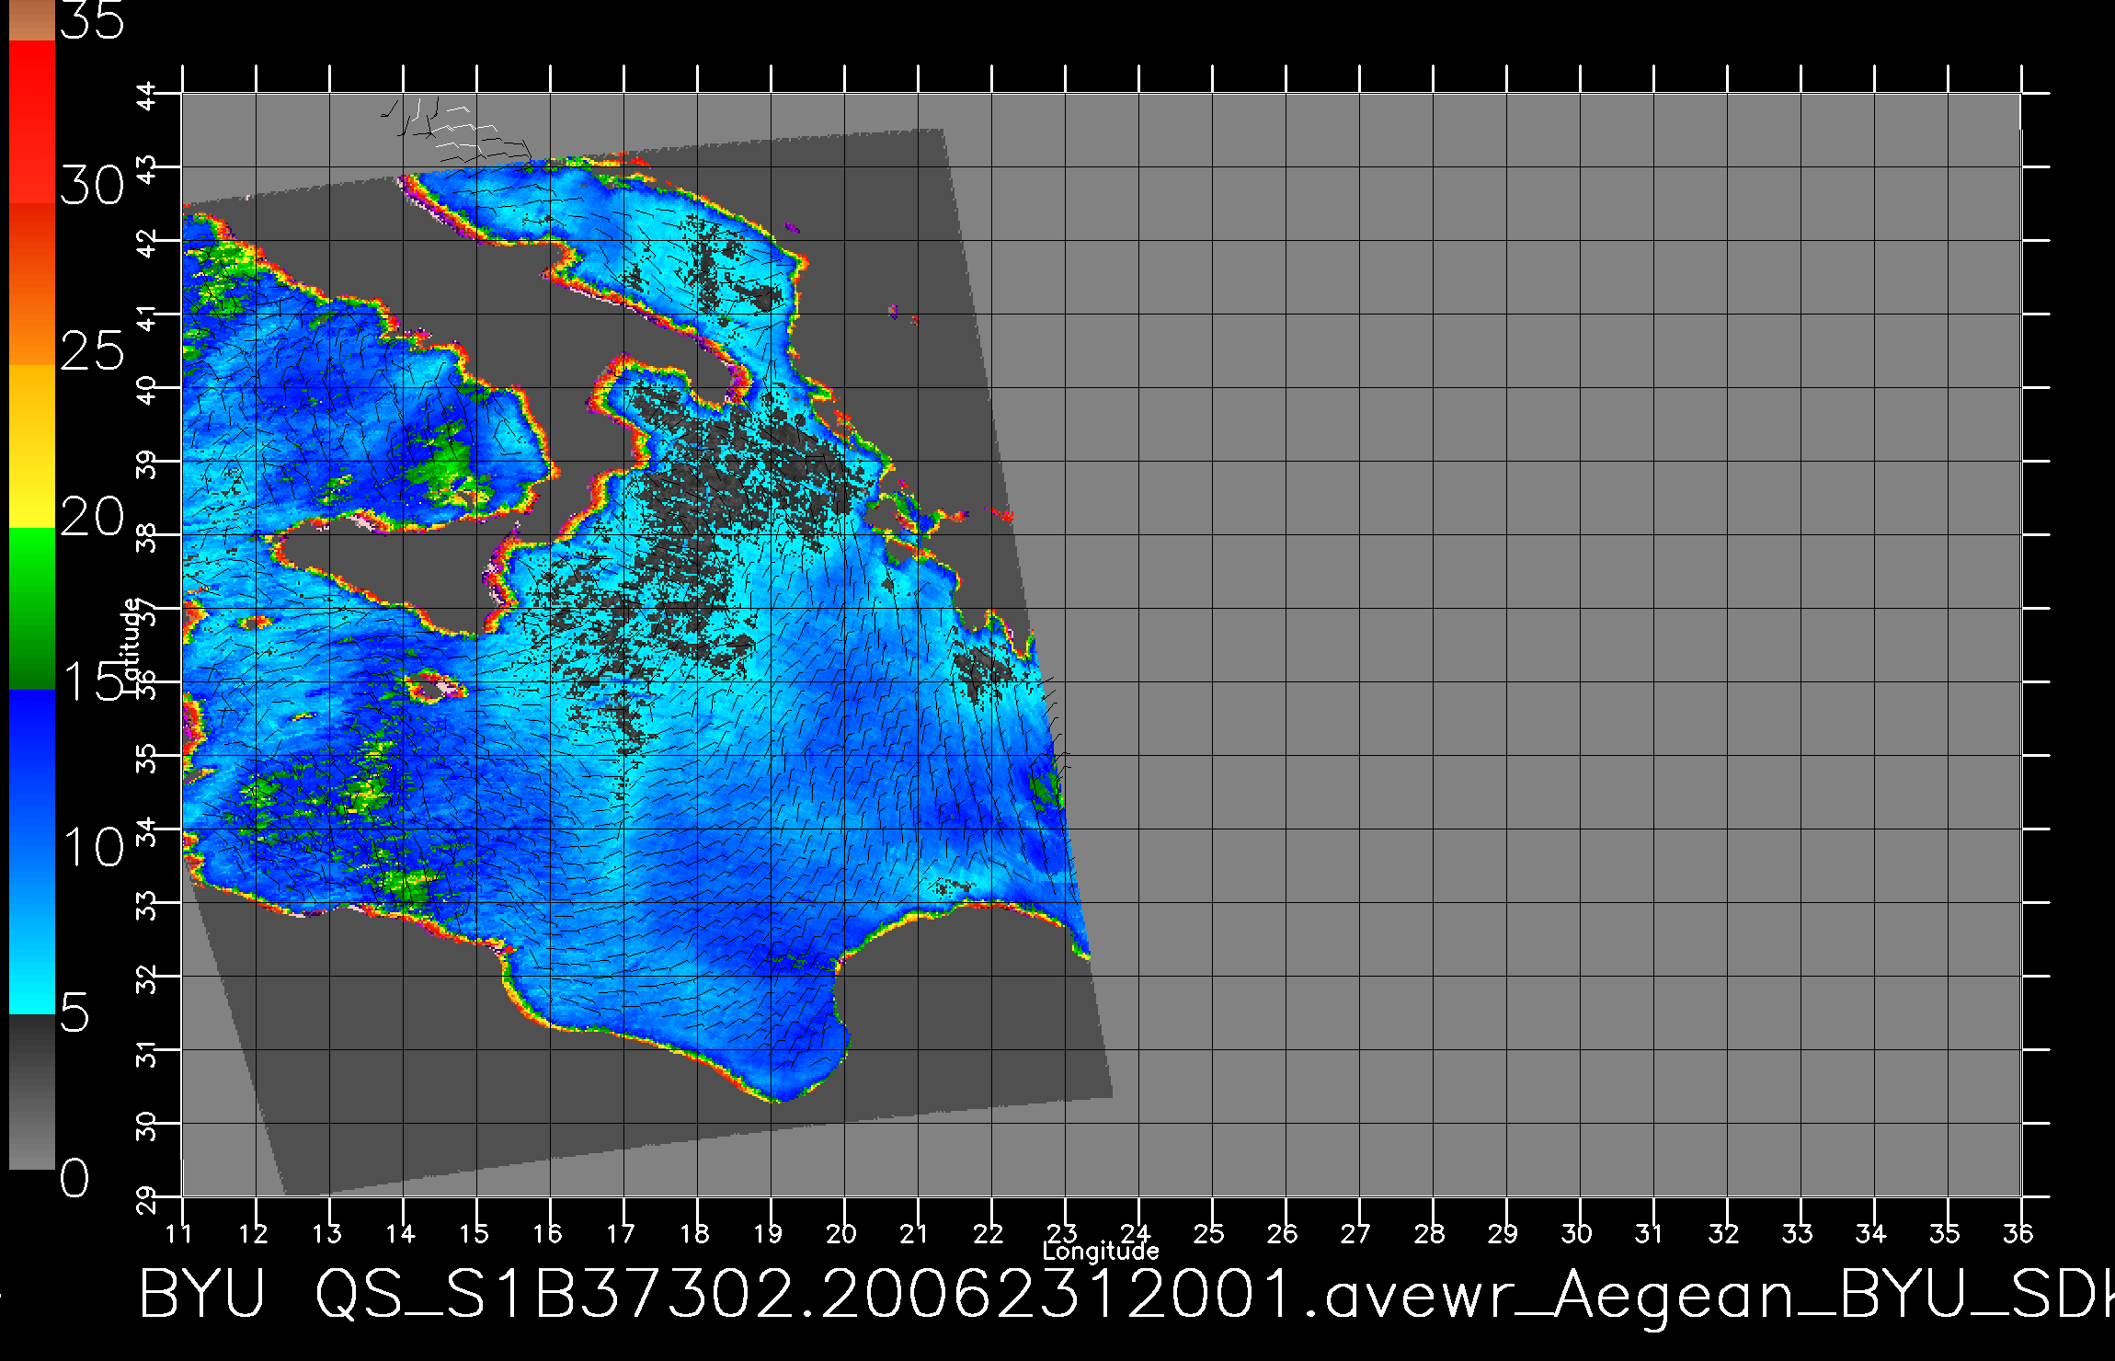Select longitude axis tick label 31

point(1651,1232)
